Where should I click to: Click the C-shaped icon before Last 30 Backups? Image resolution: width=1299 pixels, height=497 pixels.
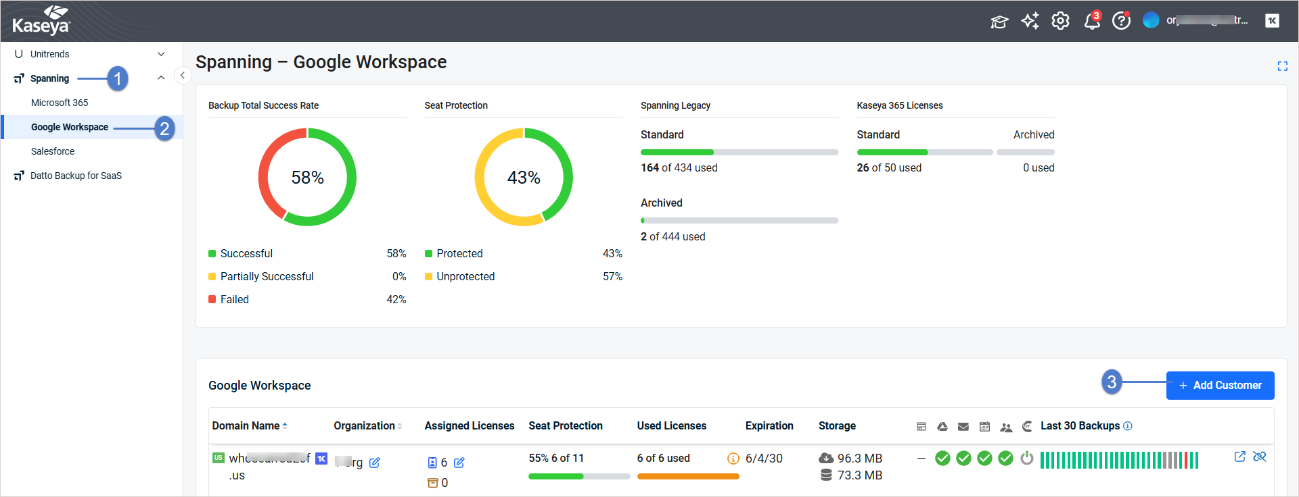[x=1027, y=426]
